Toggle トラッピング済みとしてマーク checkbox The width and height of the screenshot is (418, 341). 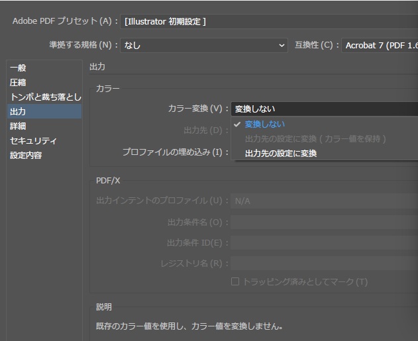click(x=235, y=281)
